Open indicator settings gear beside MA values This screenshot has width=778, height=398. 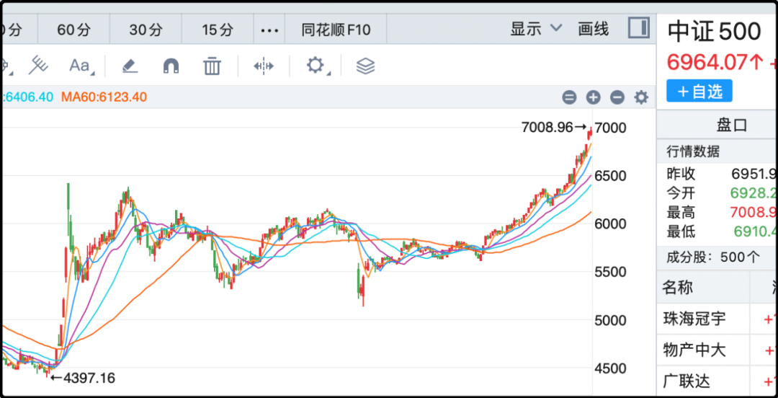point(641,97)
